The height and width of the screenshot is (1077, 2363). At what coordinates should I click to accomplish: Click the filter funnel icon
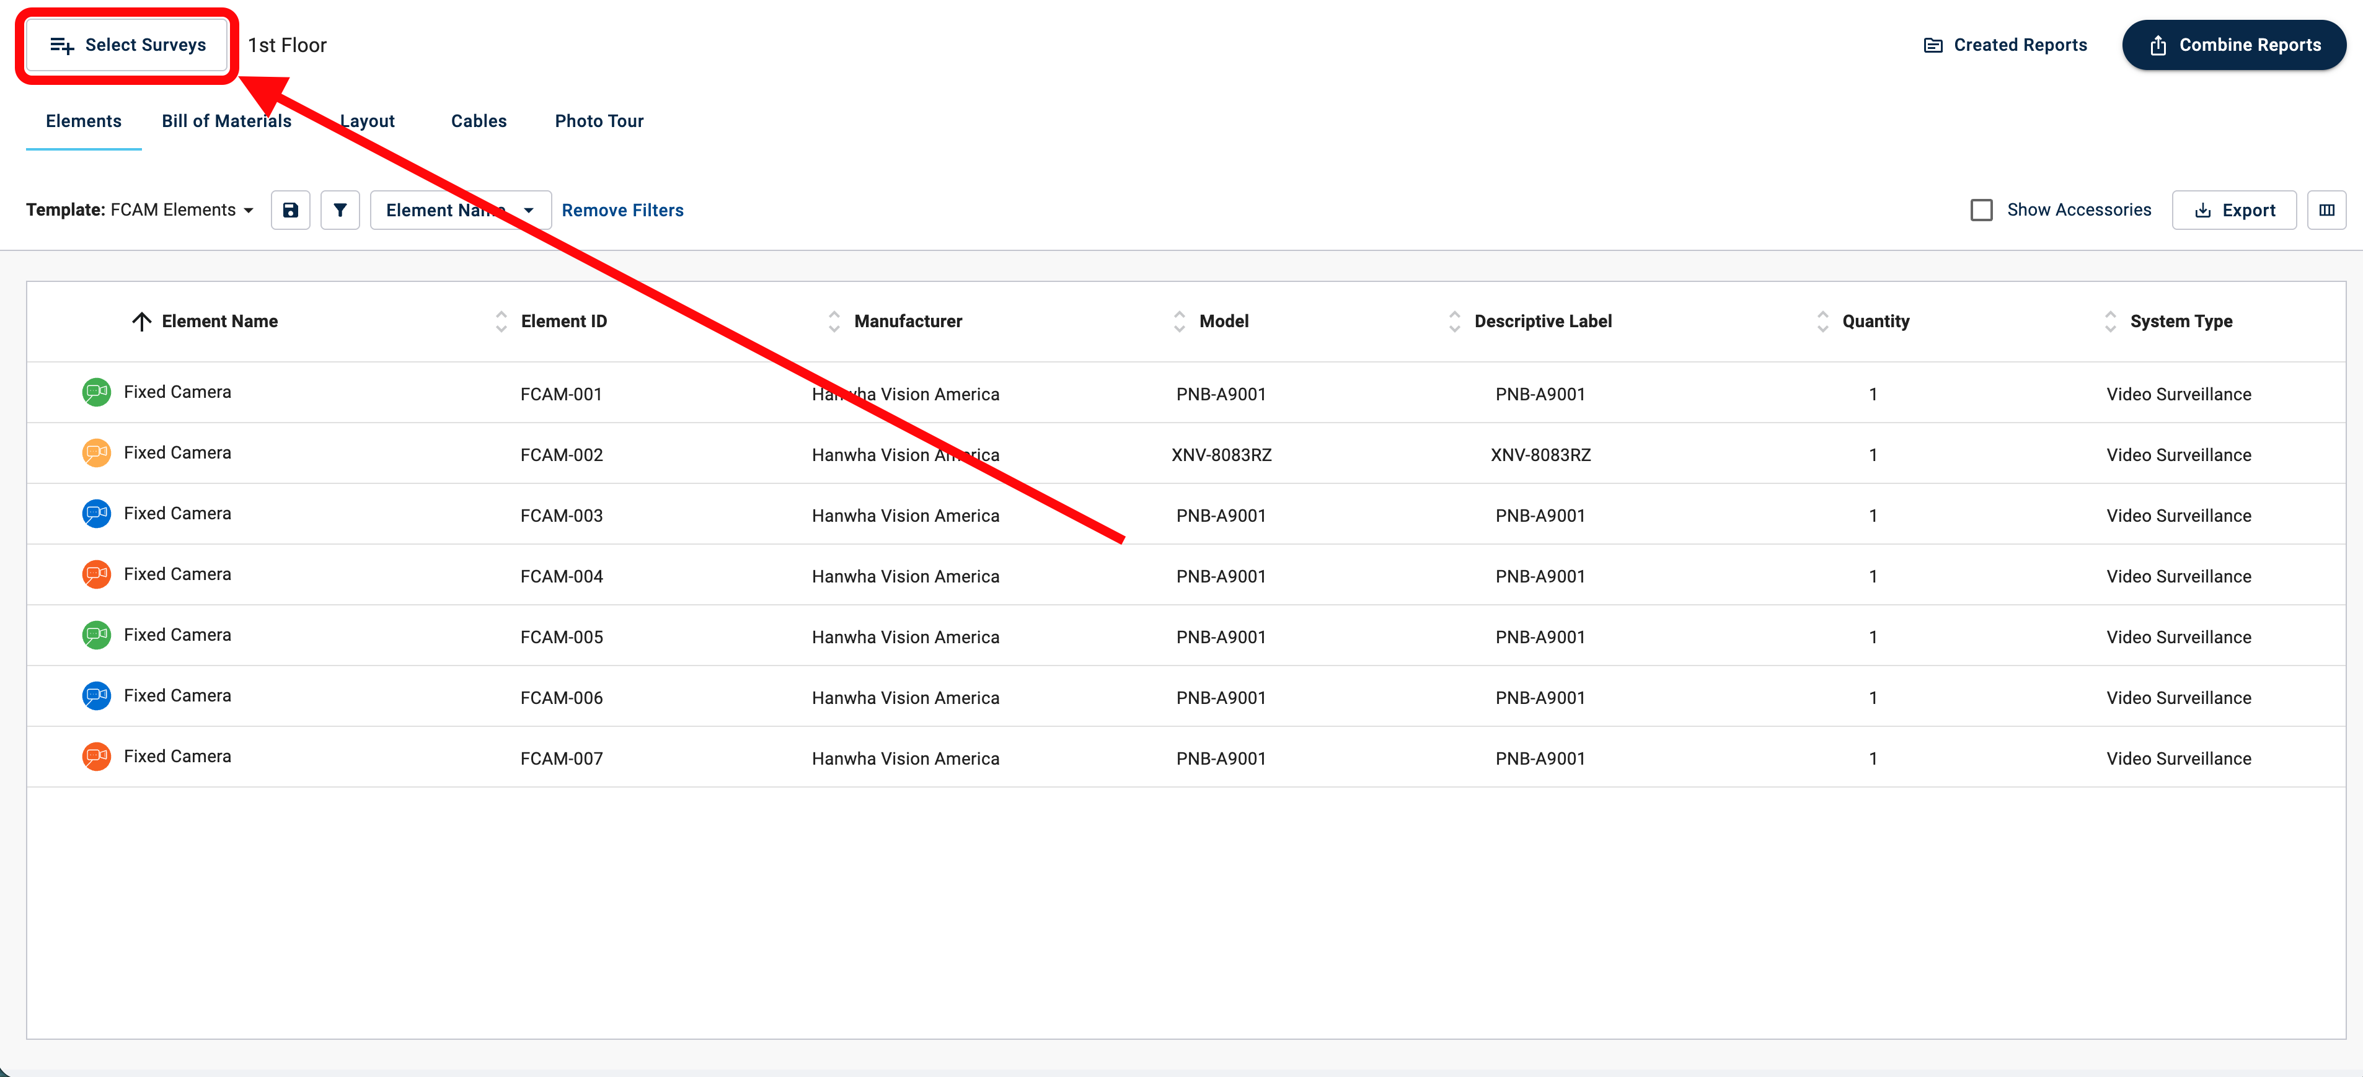pos(340,210)
